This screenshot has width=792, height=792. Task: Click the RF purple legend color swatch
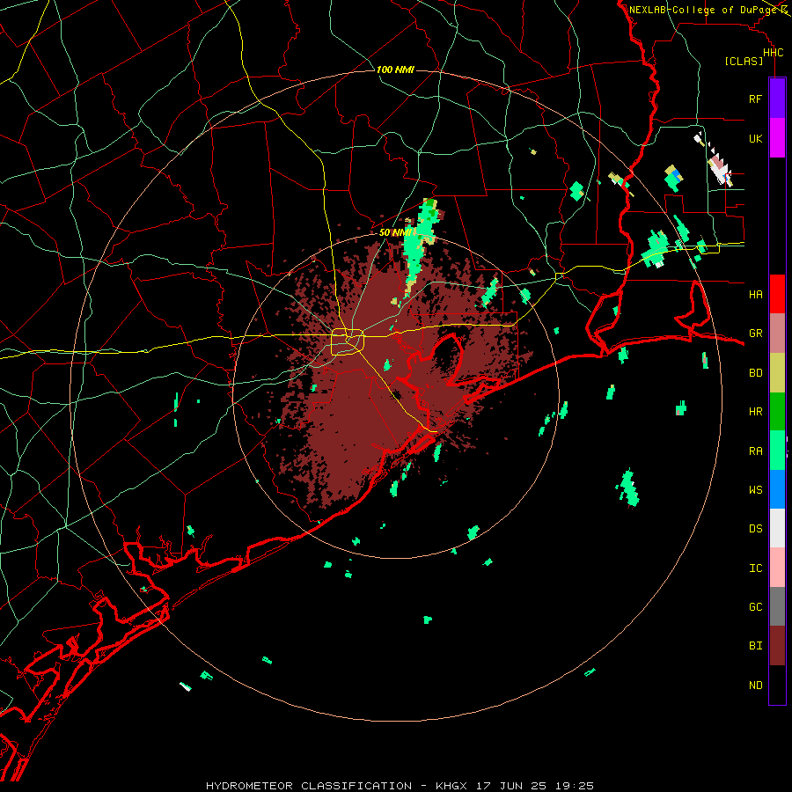pos(777,99)
